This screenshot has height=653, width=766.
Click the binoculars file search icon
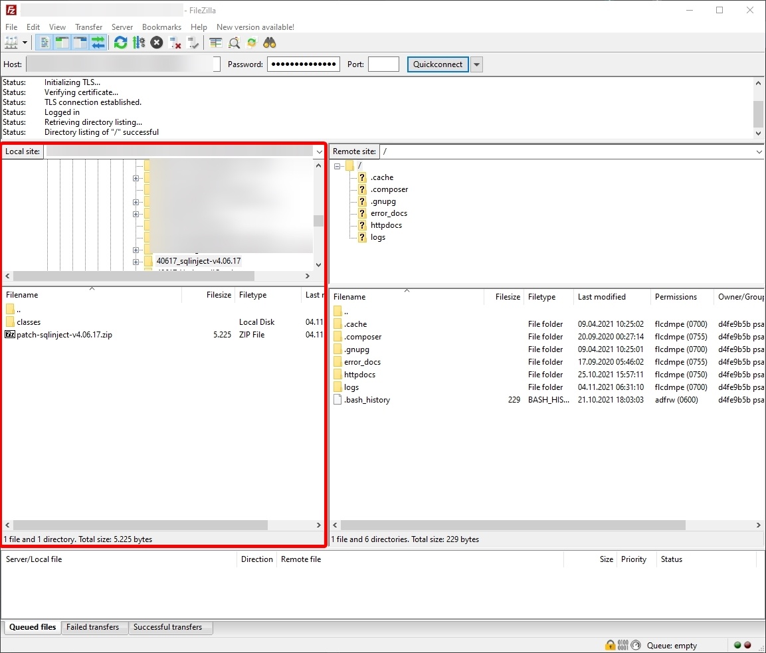[x=269, y=43]
